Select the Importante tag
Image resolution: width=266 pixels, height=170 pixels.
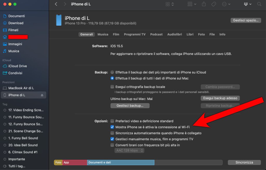point(17,159)
